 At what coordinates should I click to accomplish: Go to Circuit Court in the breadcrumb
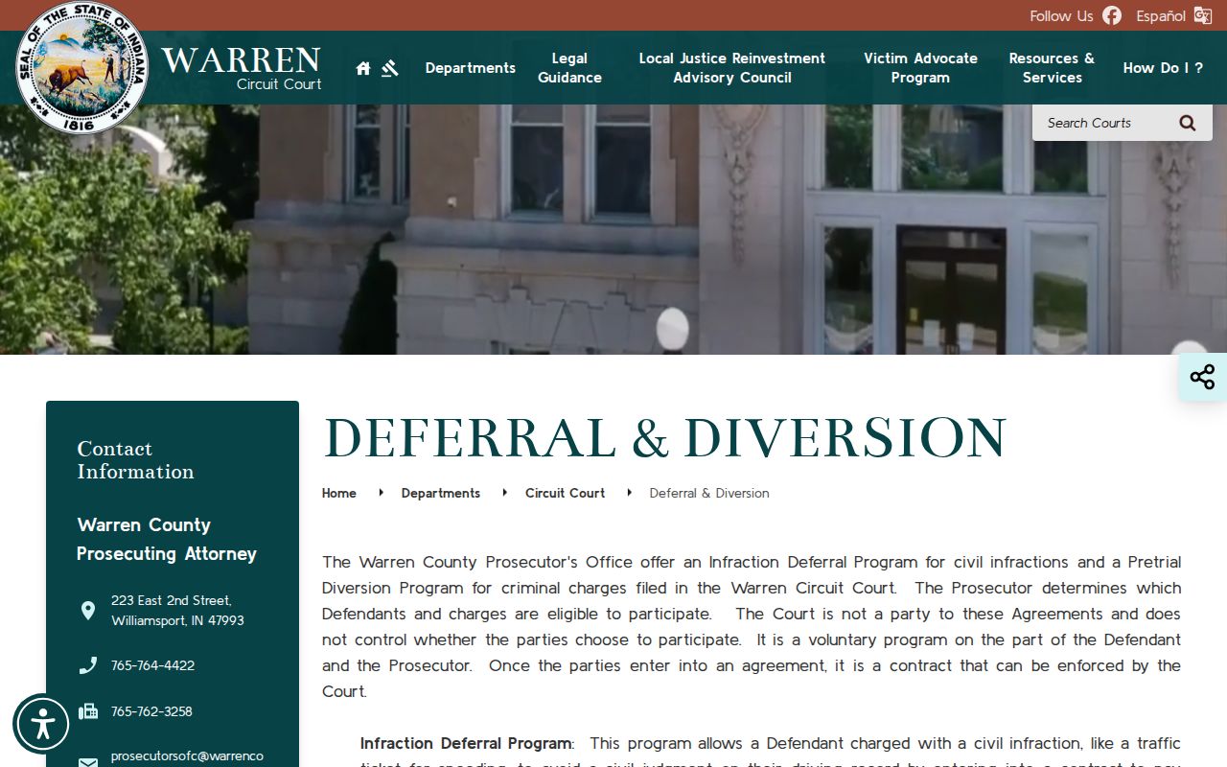[565, 493]
